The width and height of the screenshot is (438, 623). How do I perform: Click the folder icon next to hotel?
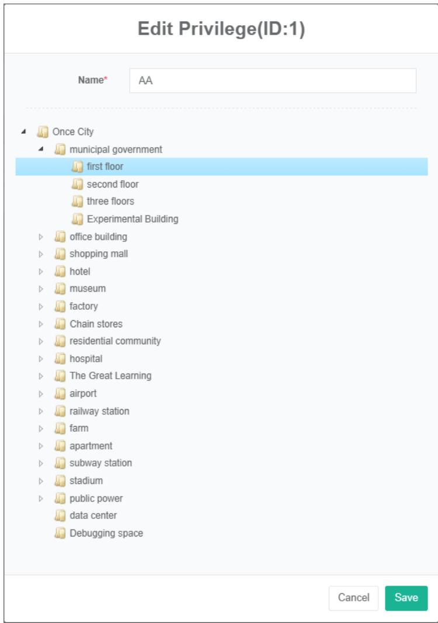click(x=59, y=272)
